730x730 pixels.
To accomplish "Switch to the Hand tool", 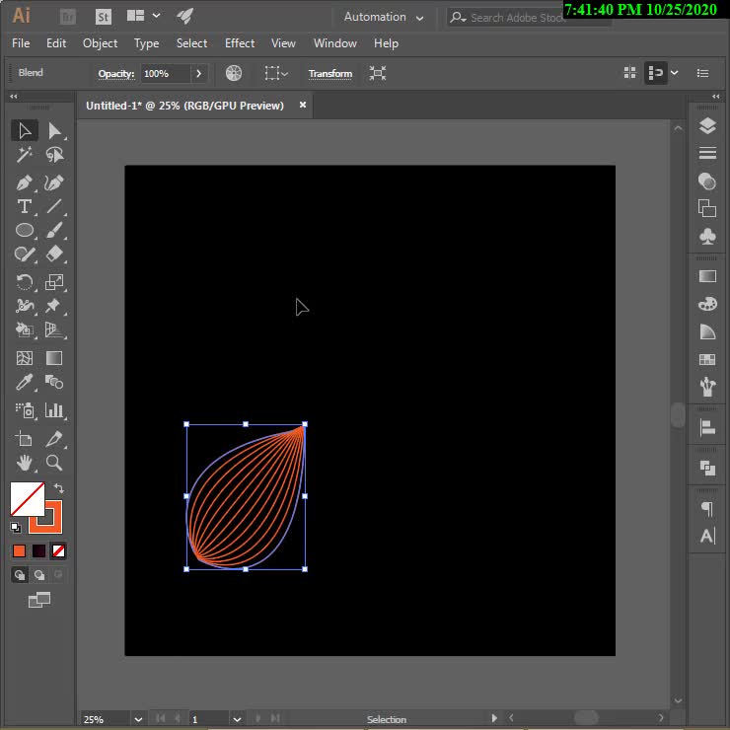I will pyautogui.click(x=25, y=463).
